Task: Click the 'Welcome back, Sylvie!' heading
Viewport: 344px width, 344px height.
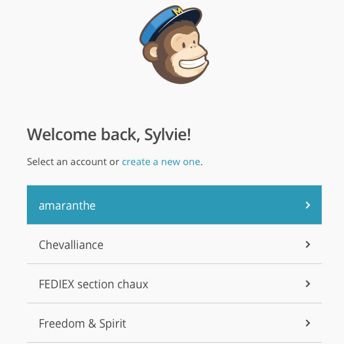Action: pyautogui.click(x=109, y=134)
